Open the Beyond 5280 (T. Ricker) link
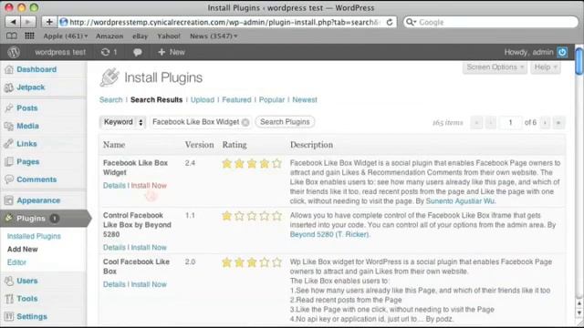 point(329,235)
